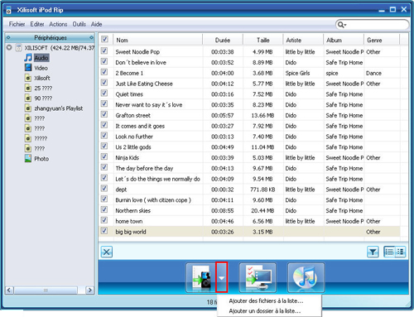Select 'The day before the day' row
Viewport: 414px width, 317px height.
point(249,168)
